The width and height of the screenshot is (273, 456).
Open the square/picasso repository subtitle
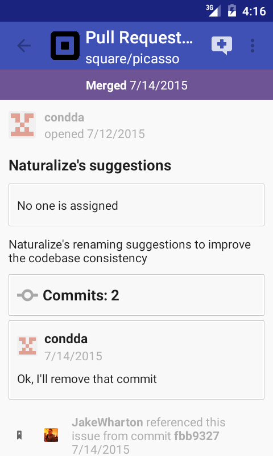[x=133, y=59]
